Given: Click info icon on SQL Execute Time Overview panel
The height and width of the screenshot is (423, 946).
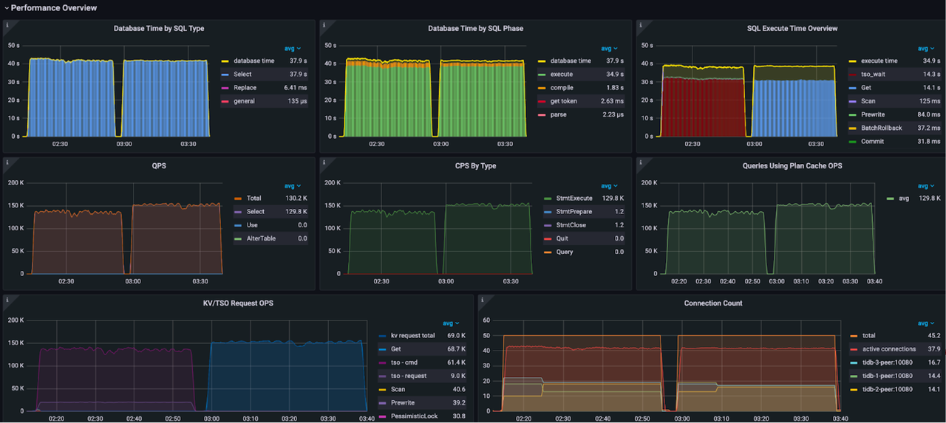Looking at the screenshot, I should [640, 24].
